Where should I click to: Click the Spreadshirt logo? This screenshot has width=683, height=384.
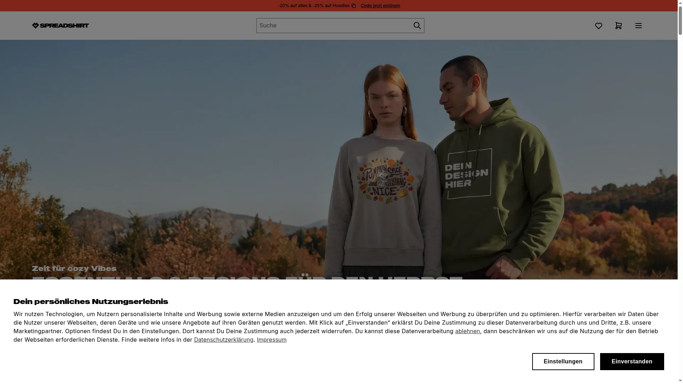tap(60, 26)
